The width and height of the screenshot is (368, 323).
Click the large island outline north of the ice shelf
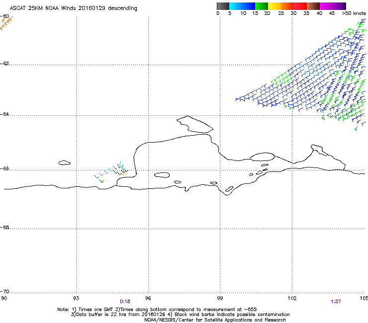194,125
